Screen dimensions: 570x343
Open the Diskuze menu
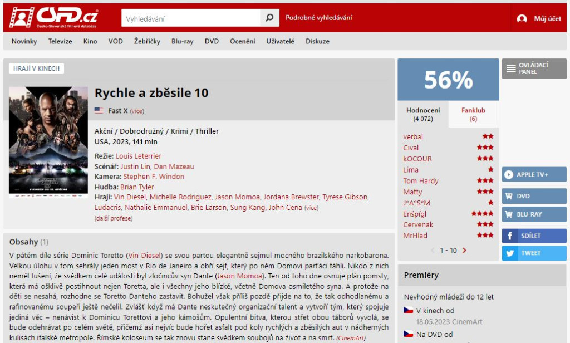317,41
